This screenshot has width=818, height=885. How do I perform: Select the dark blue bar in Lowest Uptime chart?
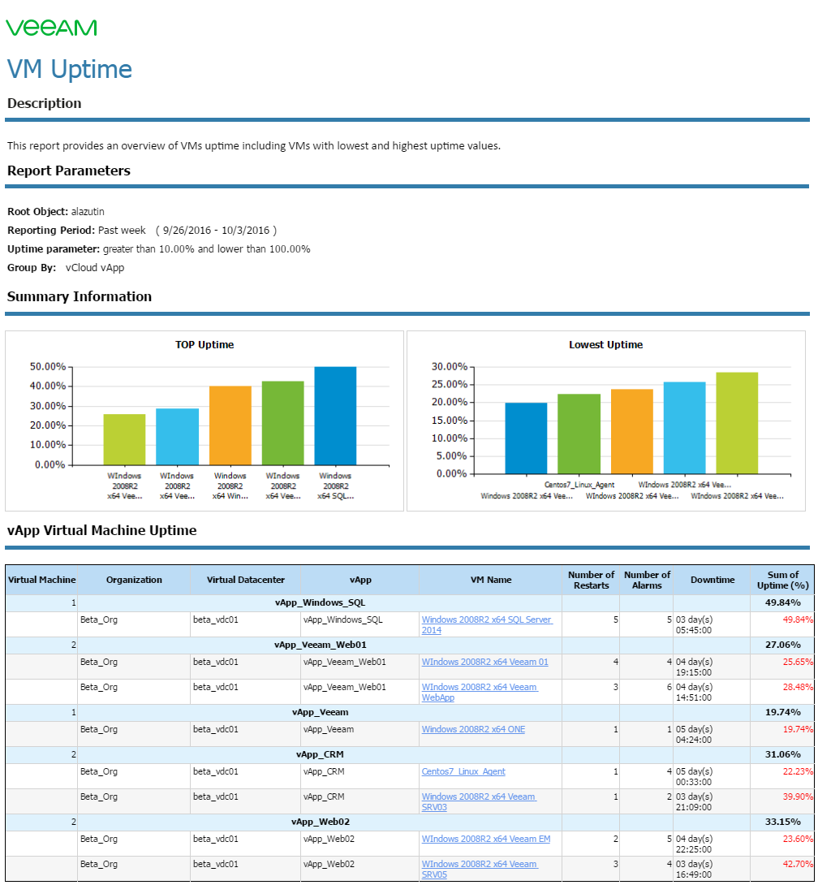tap(526, 438)
